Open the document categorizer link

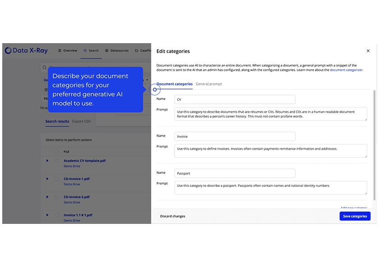(346, 70)
